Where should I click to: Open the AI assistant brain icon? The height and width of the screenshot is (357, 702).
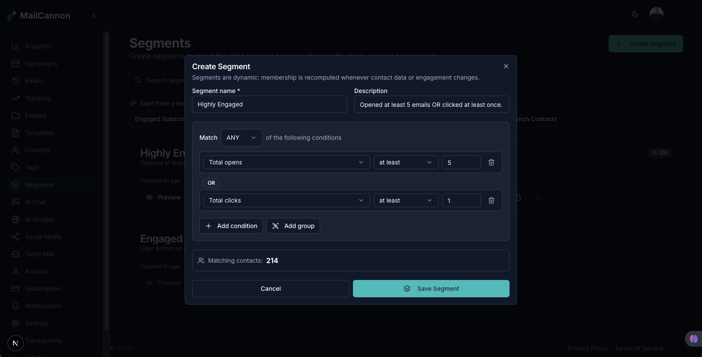pyautogui.click(x=694, y=339)
